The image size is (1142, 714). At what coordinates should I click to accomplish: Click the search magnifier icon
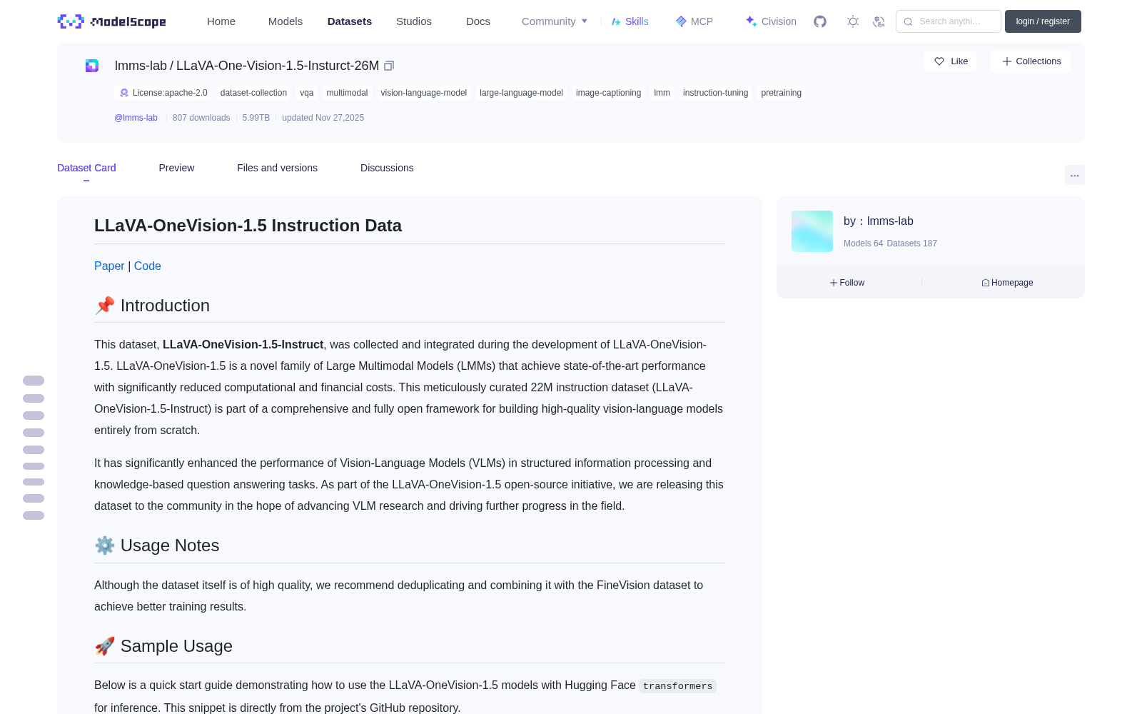pyautogui.click(x=908, y=21)
